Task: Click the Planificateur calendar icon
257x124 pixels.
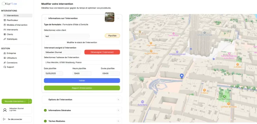Action: [5, 20]
